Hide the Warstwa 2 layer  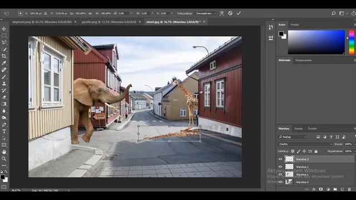pos(280,167)
